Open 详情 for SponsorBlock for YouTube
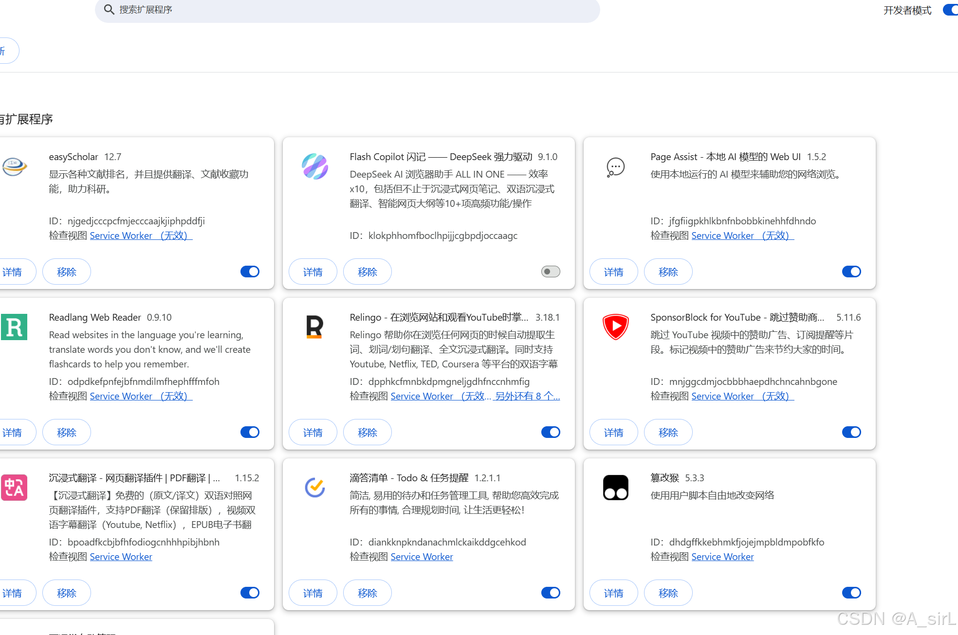Image resolution: width=958 pixels, height=635 pixels. [x=613, y=432]
